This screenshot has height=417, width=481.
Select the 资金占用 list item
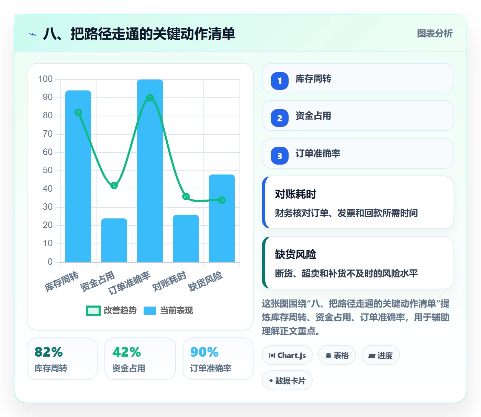click(x=358, y=116)
